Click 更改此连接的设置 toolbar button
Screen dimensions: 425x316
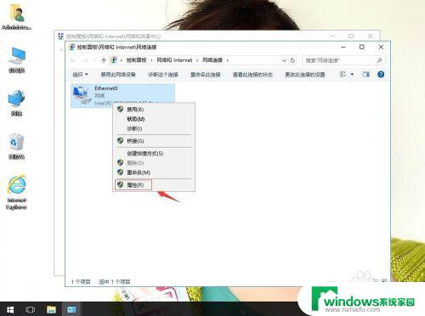pyautogui.click(x=305, y=75)
